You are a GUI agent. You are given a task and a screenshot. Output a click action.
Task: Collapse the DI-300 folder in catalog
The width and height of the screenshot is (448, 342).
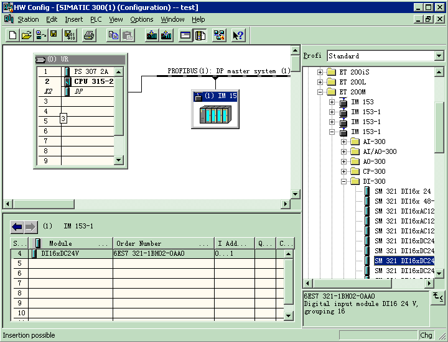coord(344,181)
